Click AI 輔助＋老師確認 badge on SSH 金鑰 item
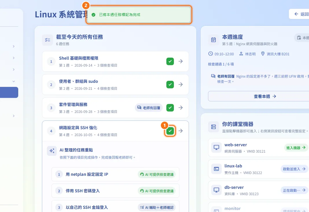Image resolution: width=309 pixels, height=212 pixels. [x=157, y=207]
